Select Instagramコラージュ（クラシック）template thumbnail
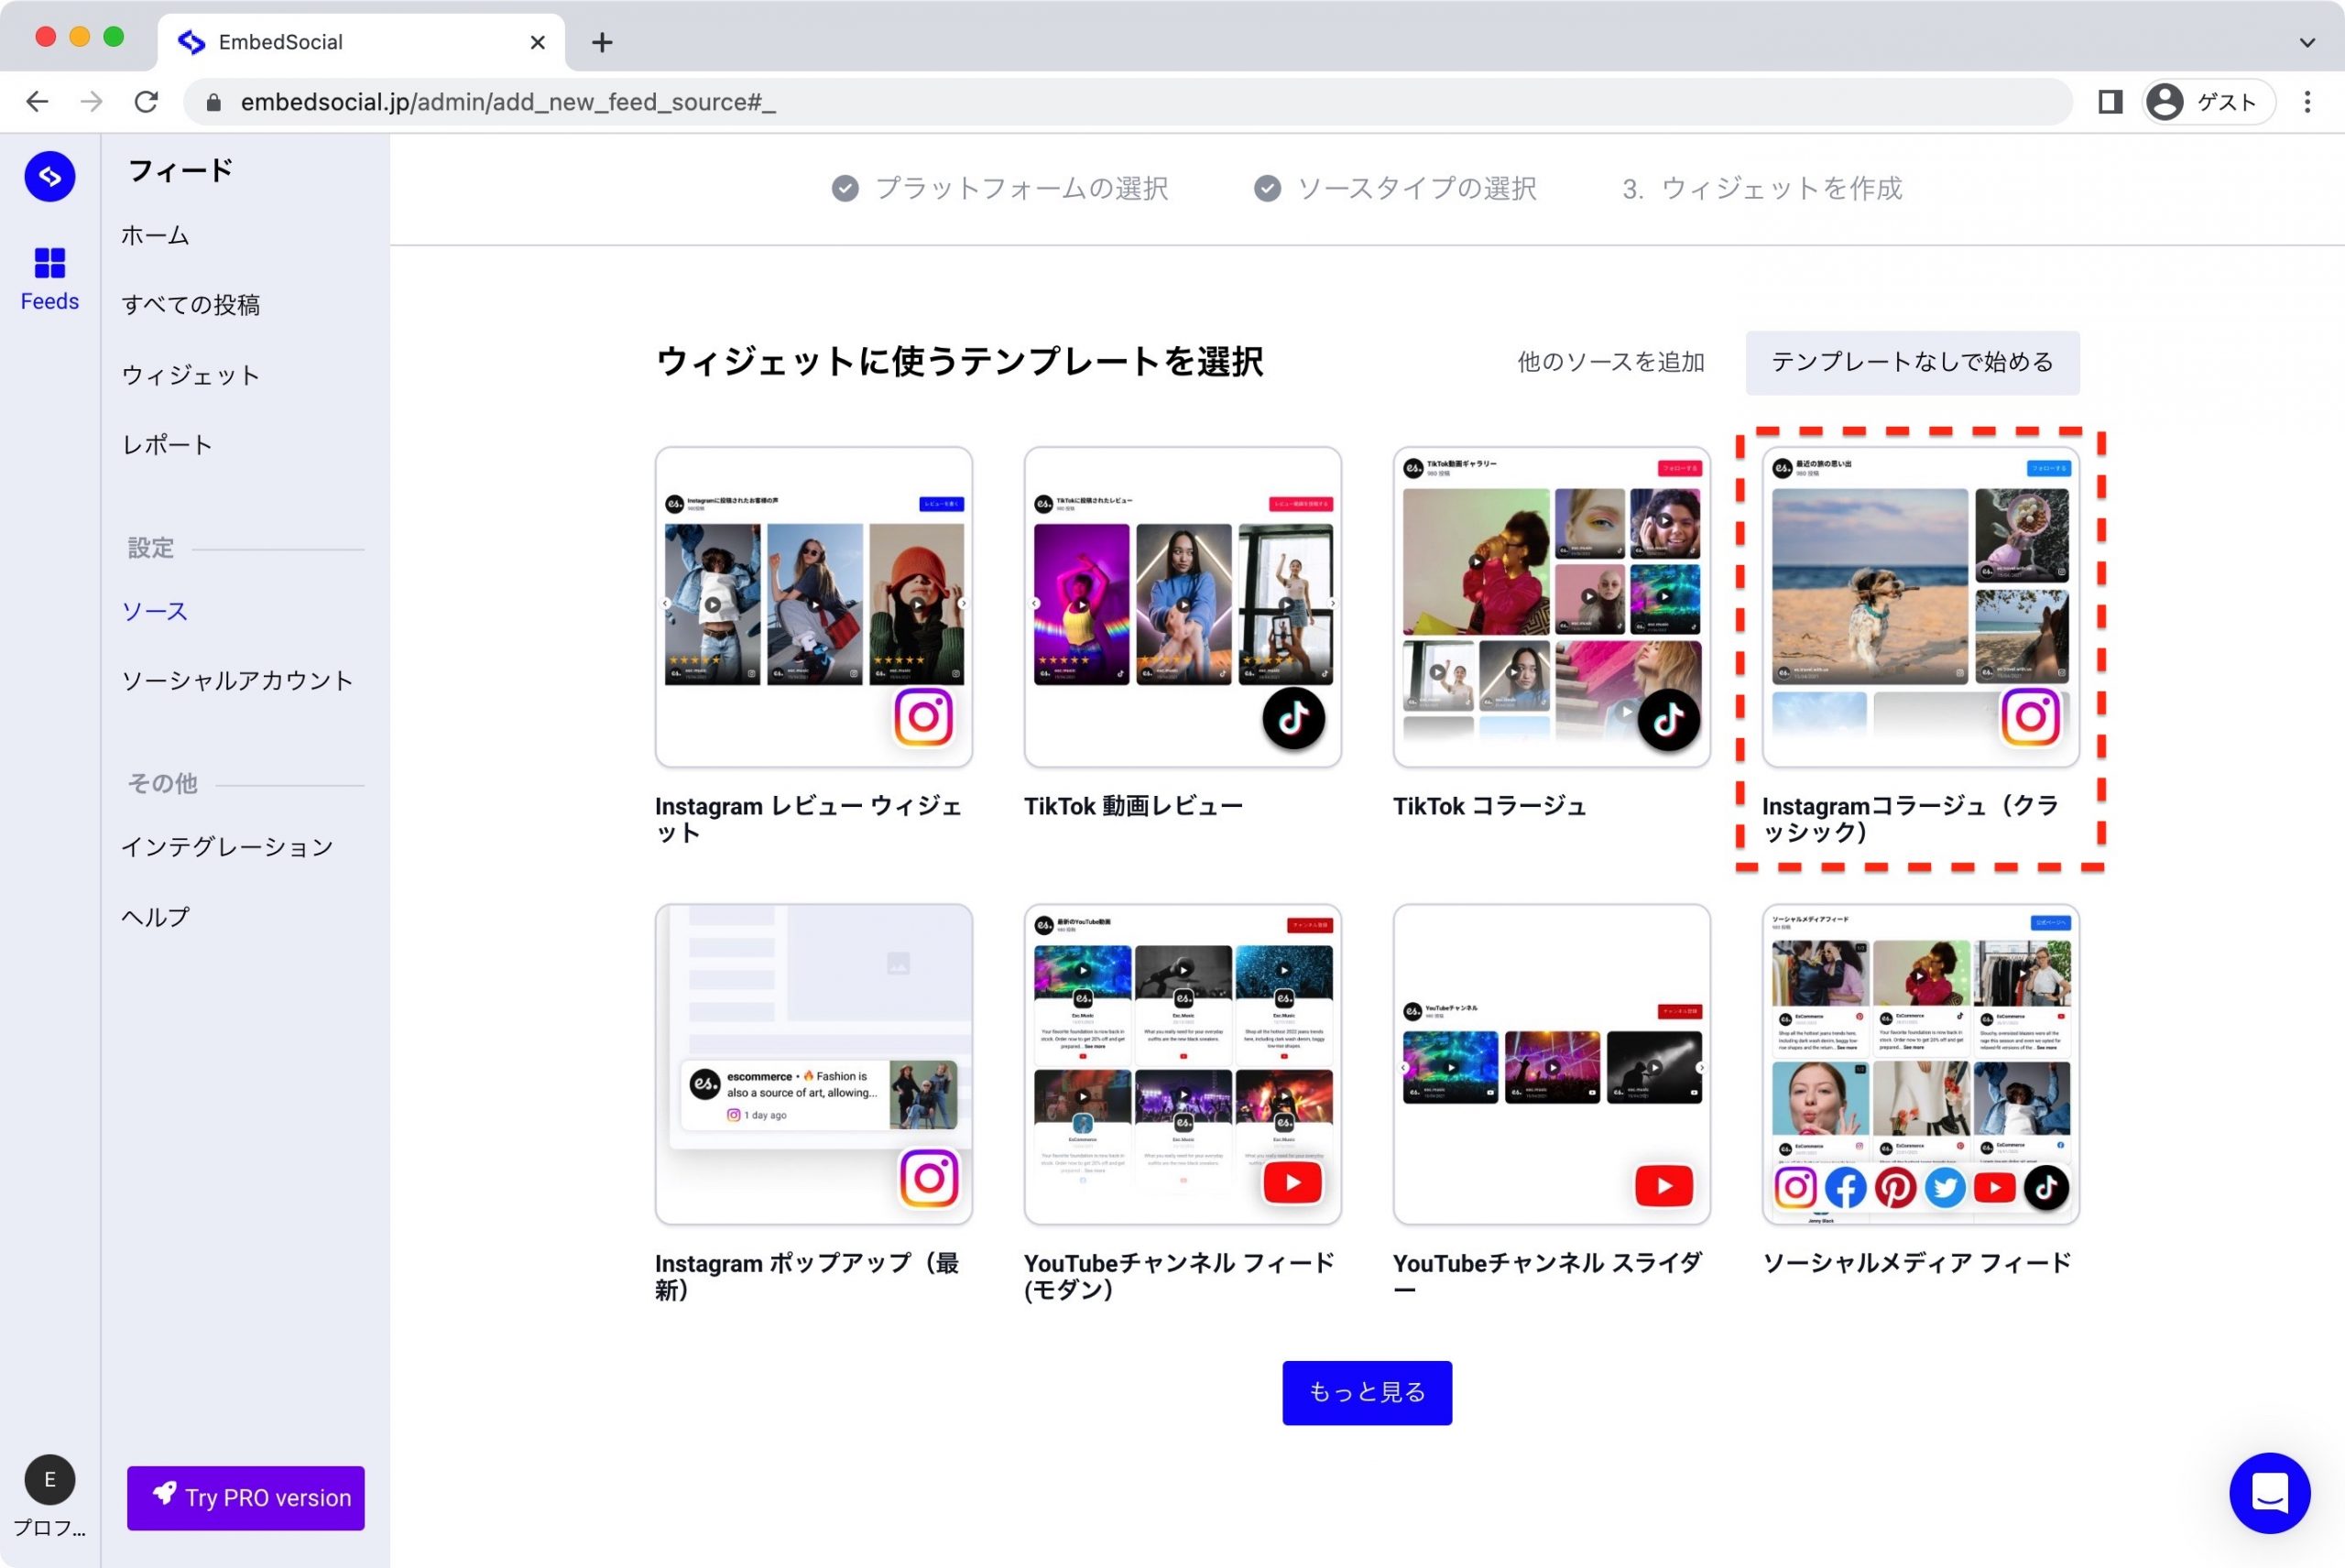2345x1568 pixels. click(1920, 607)
